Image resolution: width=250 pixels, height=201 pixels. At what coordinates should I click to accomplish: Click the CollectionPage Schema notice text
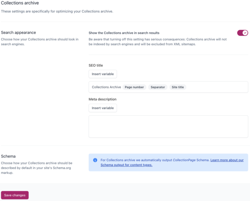tap(154, 160)
